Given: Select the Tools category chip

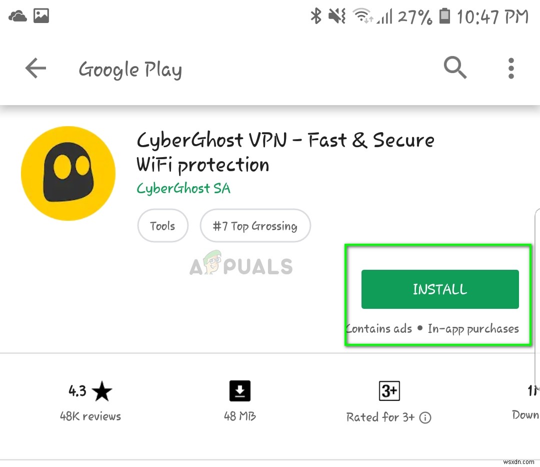Looking at the screenshot, I should (x=162, y=226).
